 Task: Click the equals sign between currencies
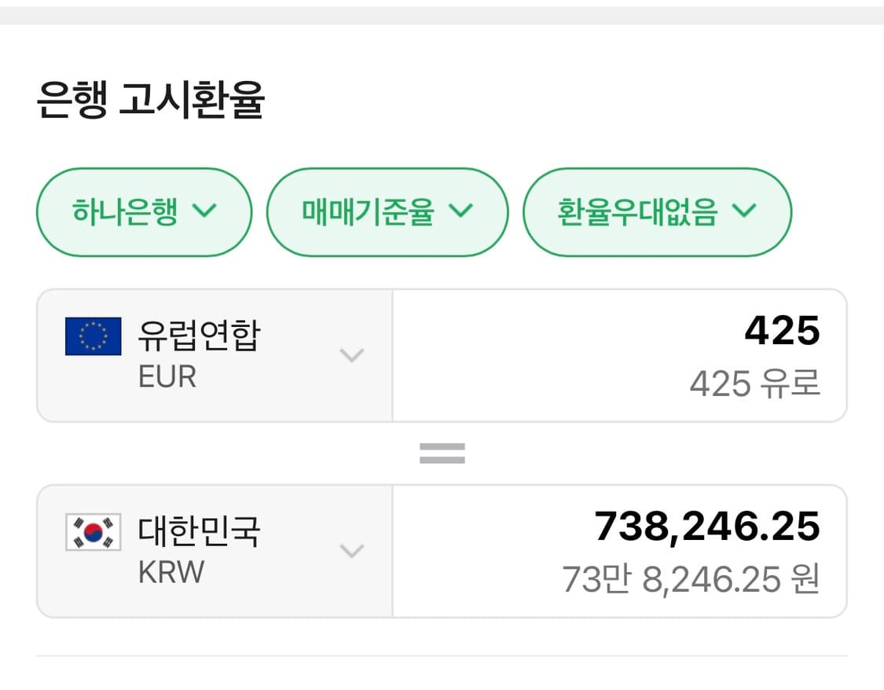[x=442, y=453]
